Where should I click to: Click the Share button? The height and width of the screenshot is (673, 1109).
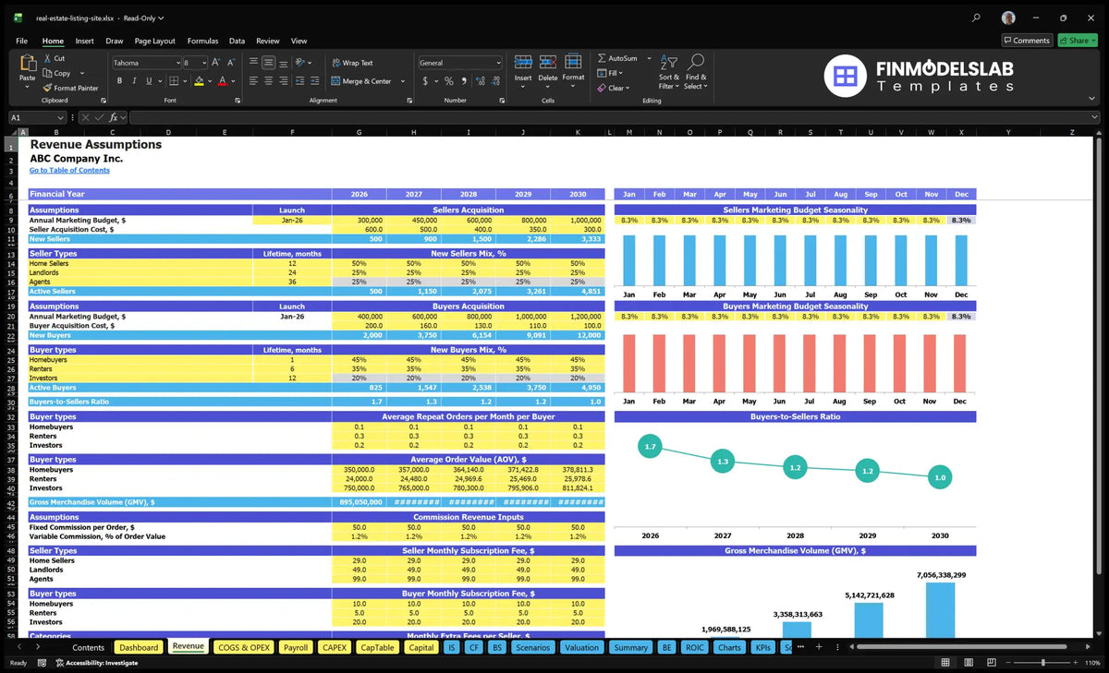tap(1078, 41)
